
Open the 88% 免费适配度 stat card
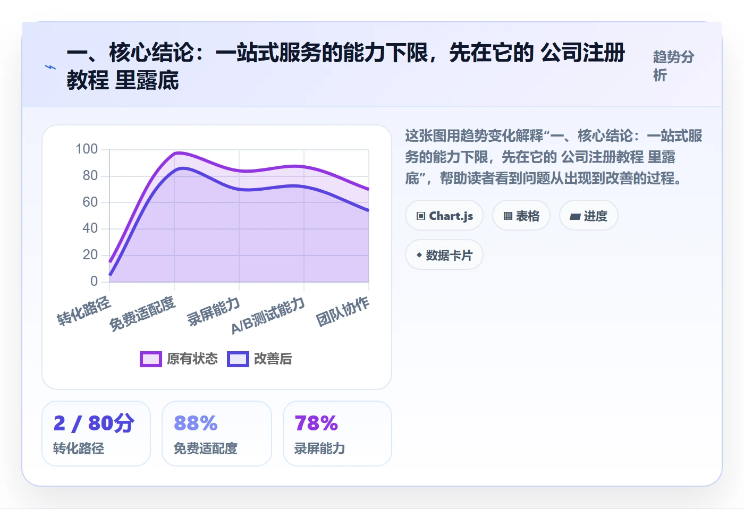pos(217,434)
